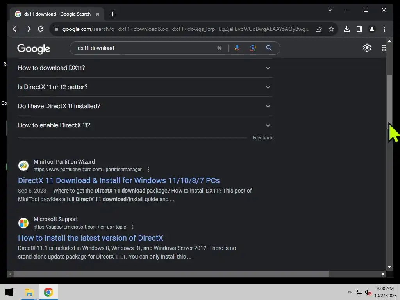Click the scroll-right arrow at the bottom

point(383,274)
